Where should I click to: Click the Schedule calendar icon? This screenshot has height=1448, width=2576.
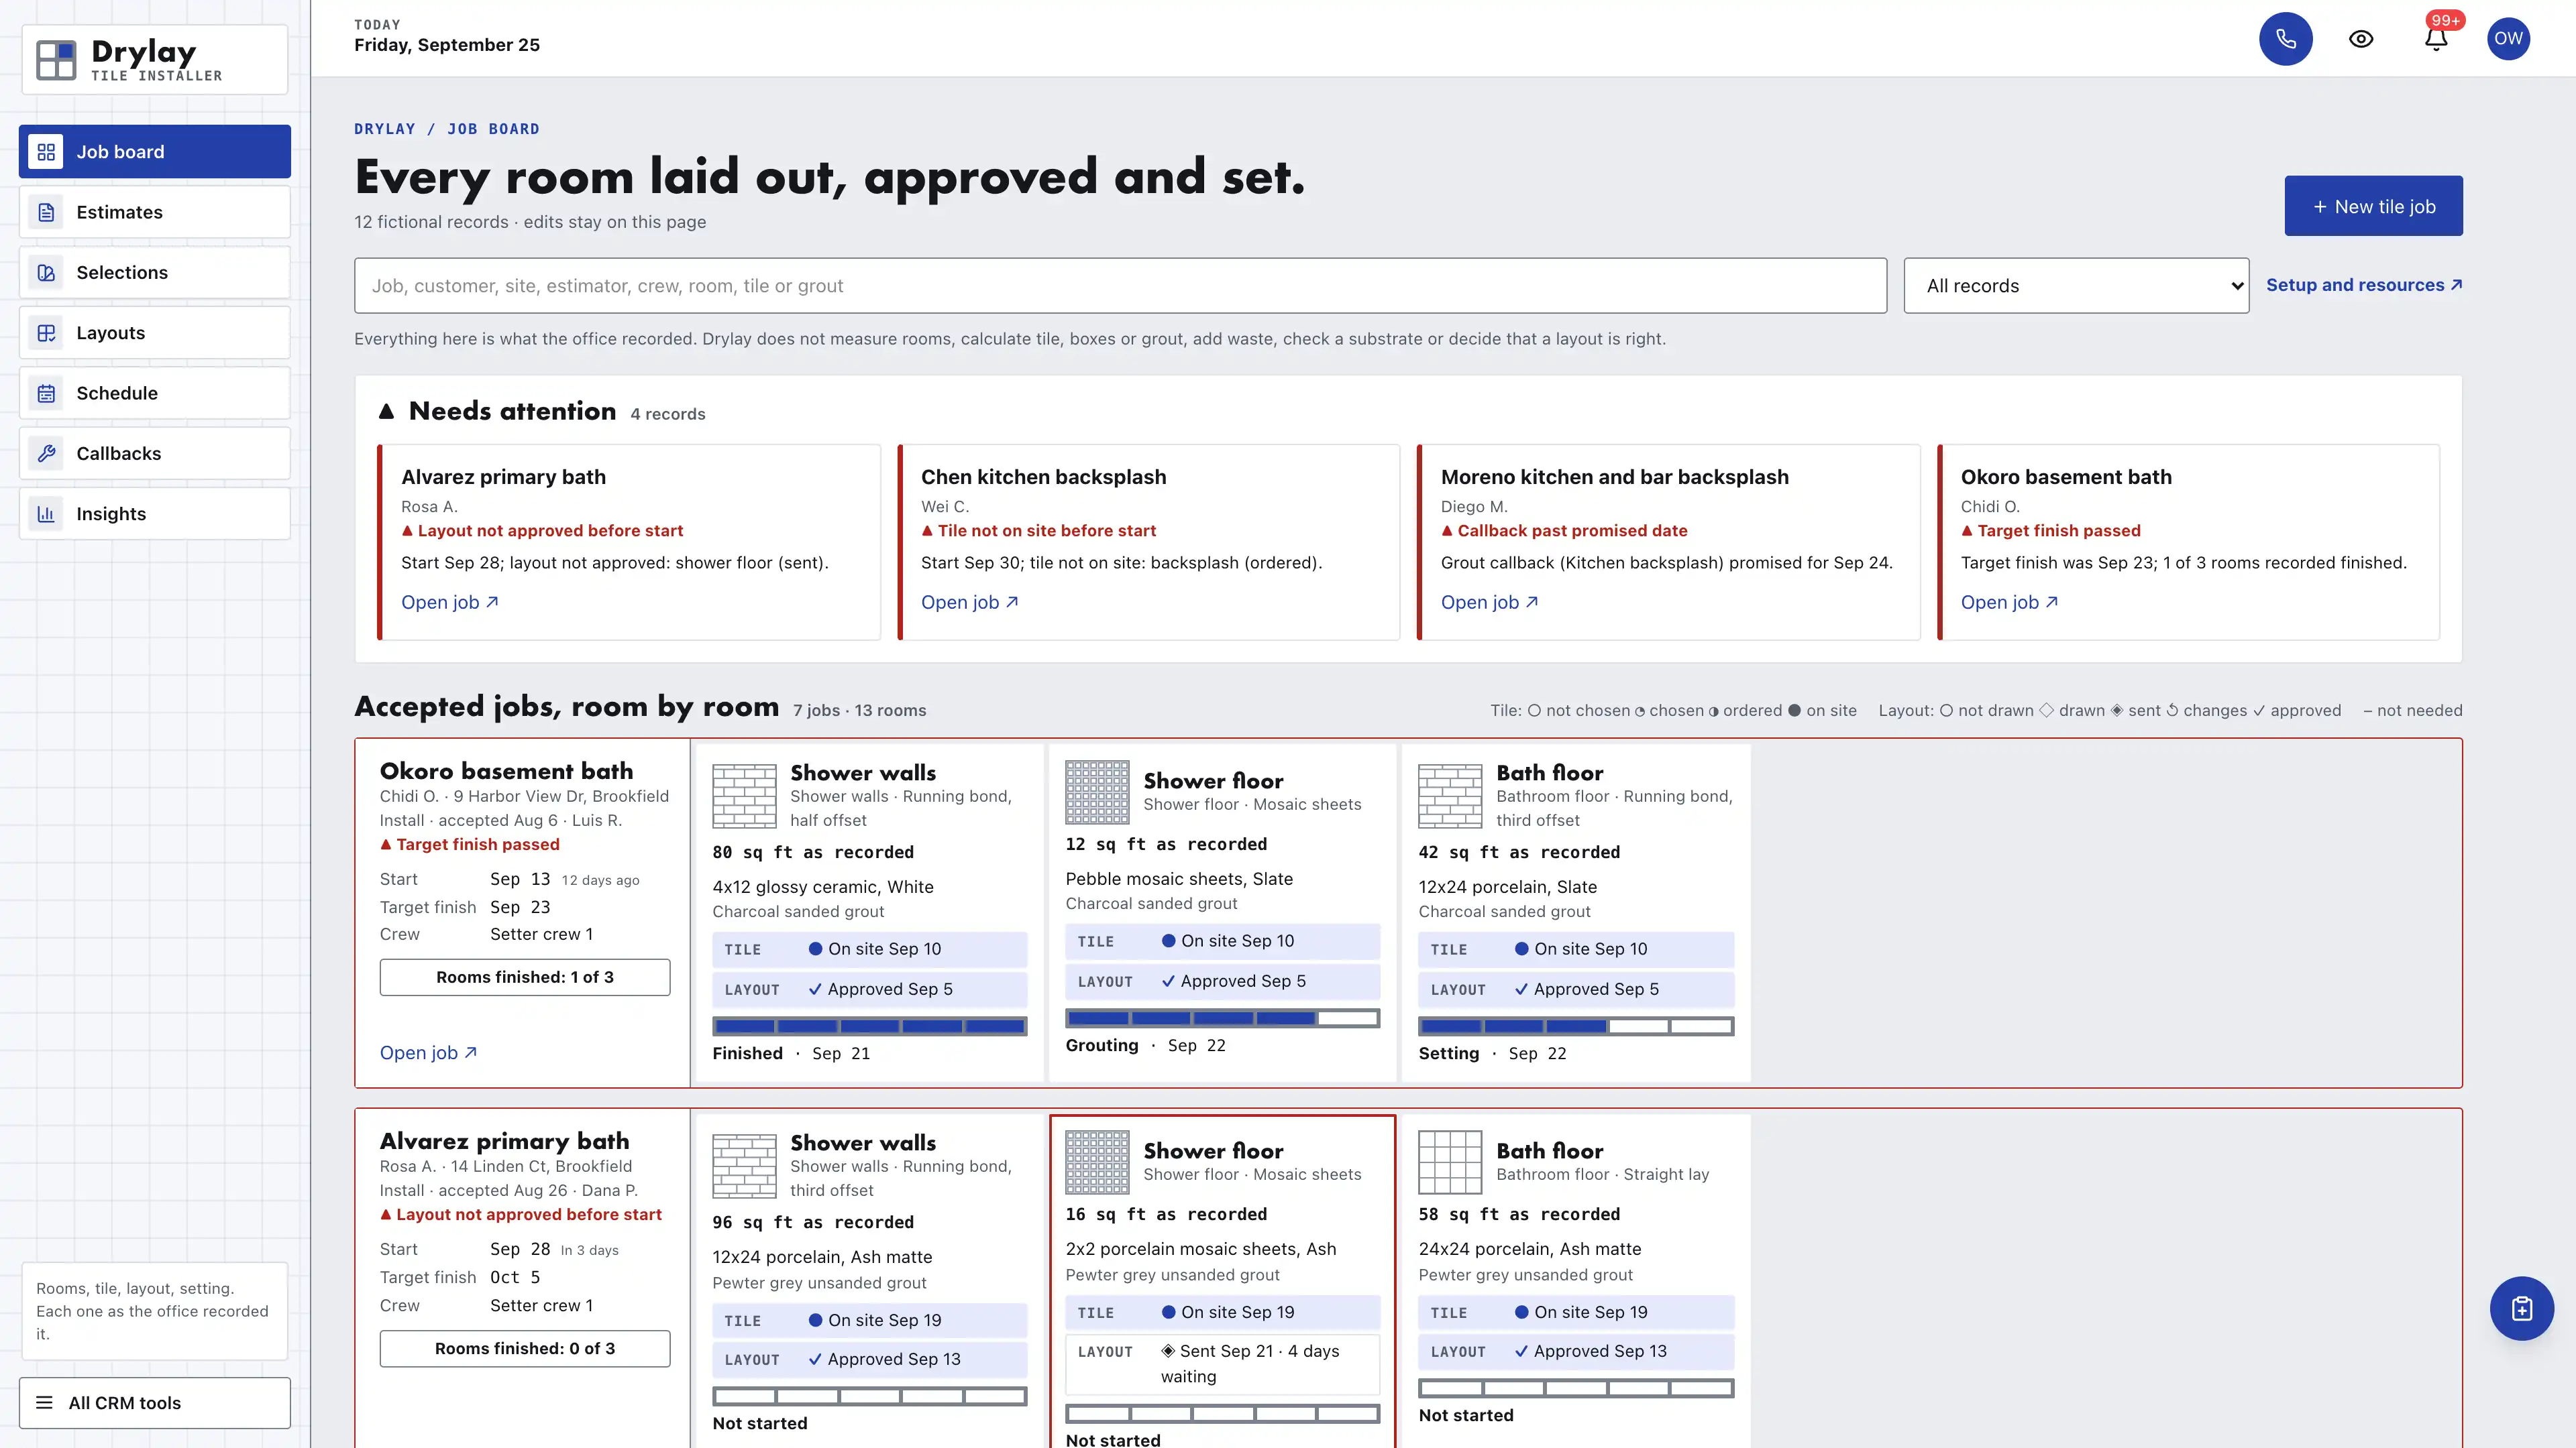click(46, 393)
